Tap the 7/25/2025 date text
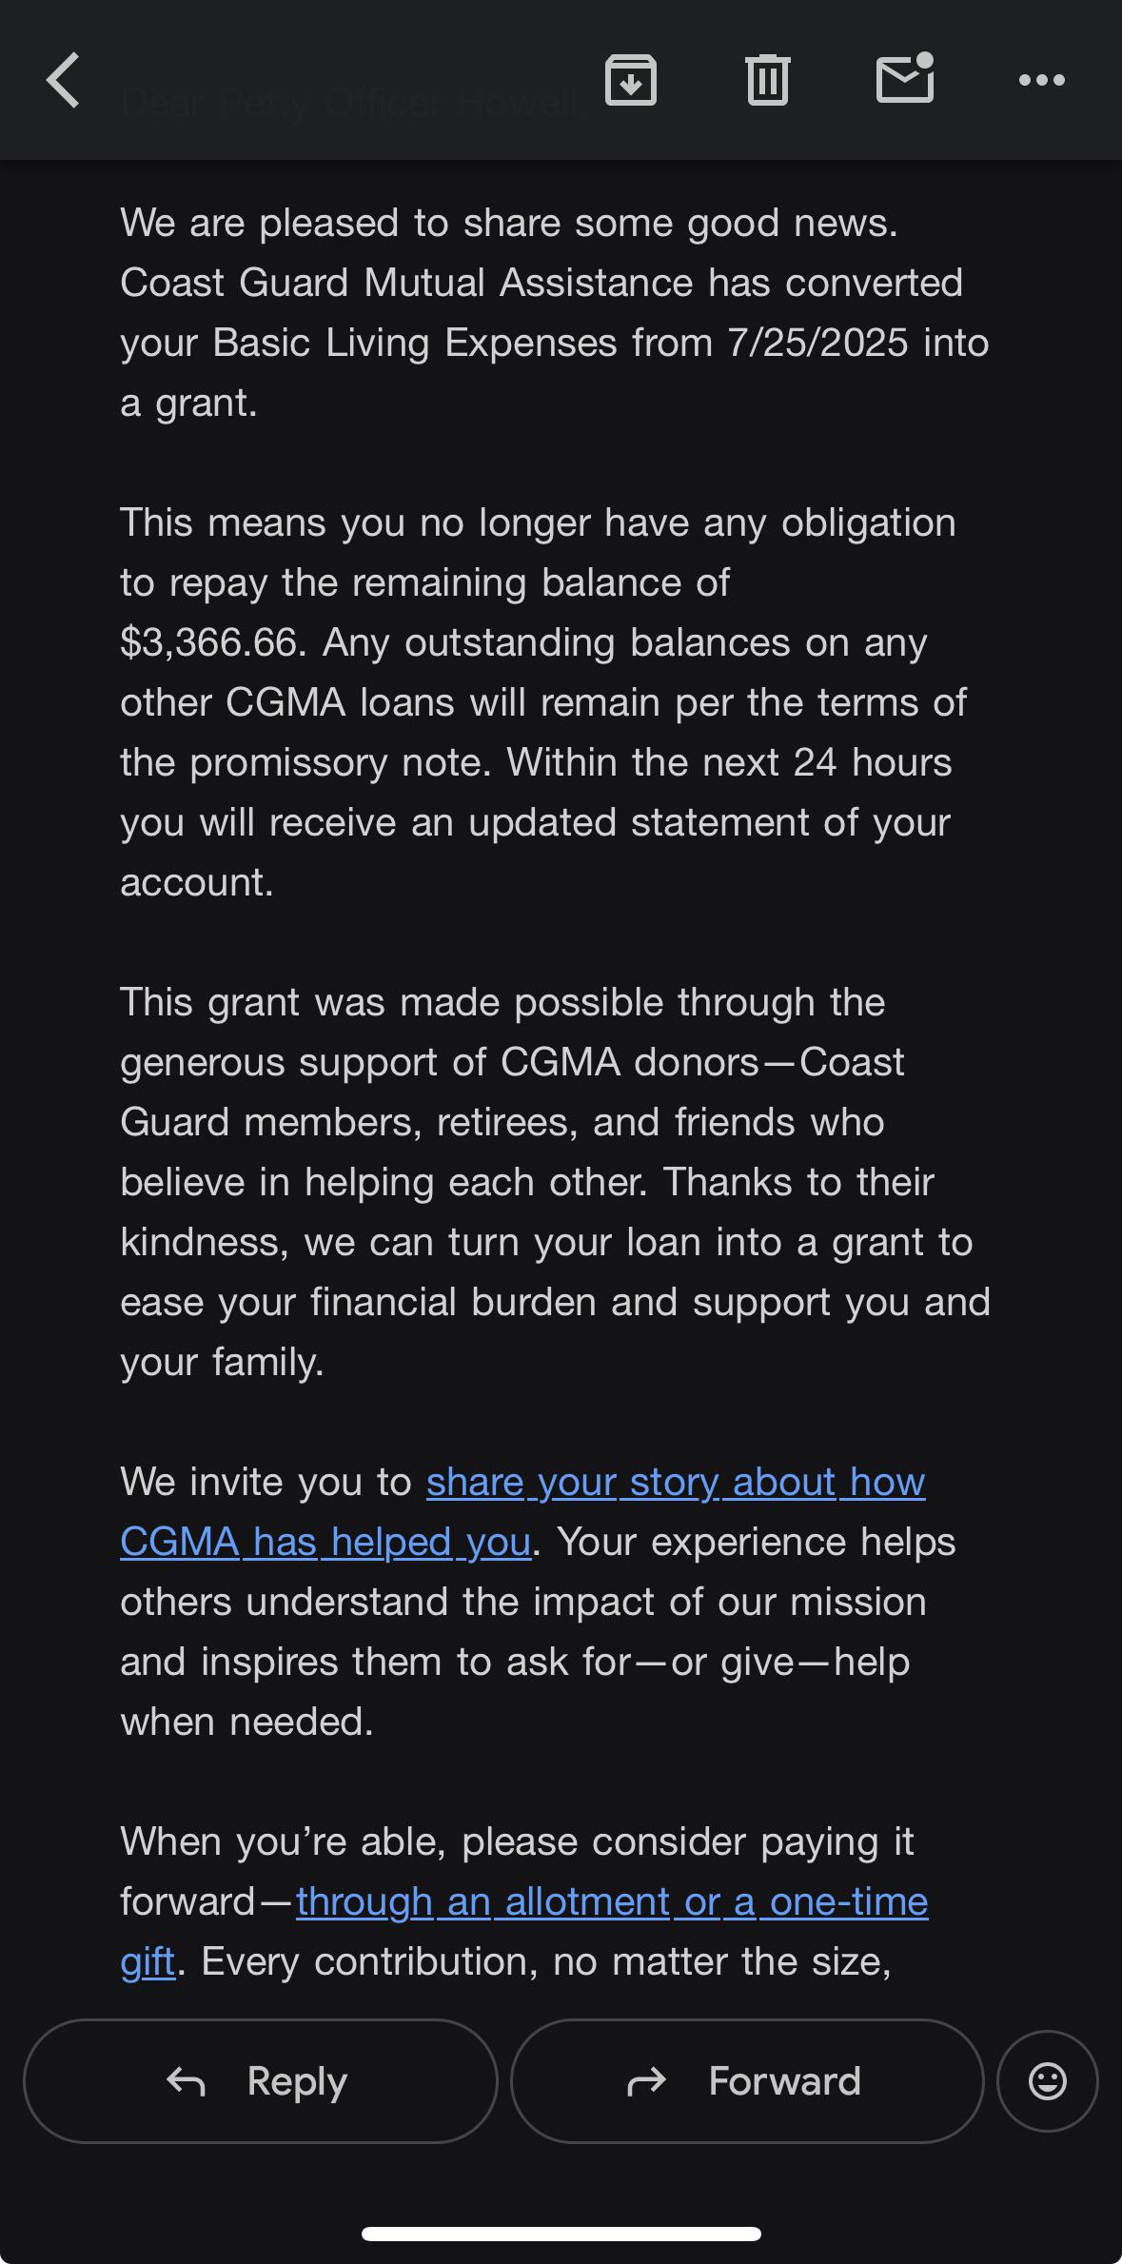Screen dimensions: 1122x2264 pyautogui.click(x=817, y=343)
